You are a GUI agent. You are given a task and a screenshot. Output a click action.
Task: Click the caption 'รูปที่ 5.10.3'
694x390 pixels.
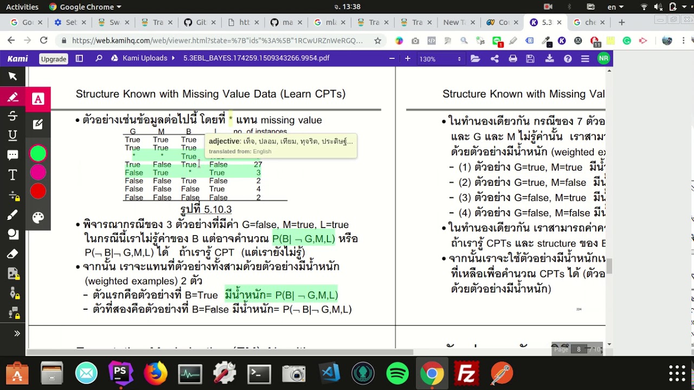pos(206,209)
